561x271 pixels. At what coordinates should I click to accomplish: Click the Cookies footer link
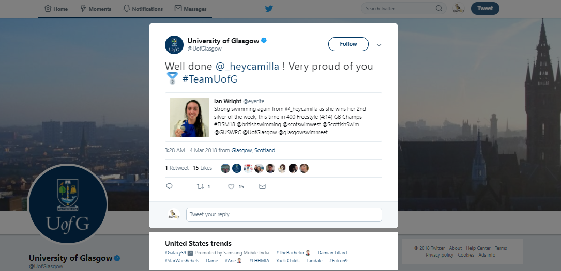(466, 255)
